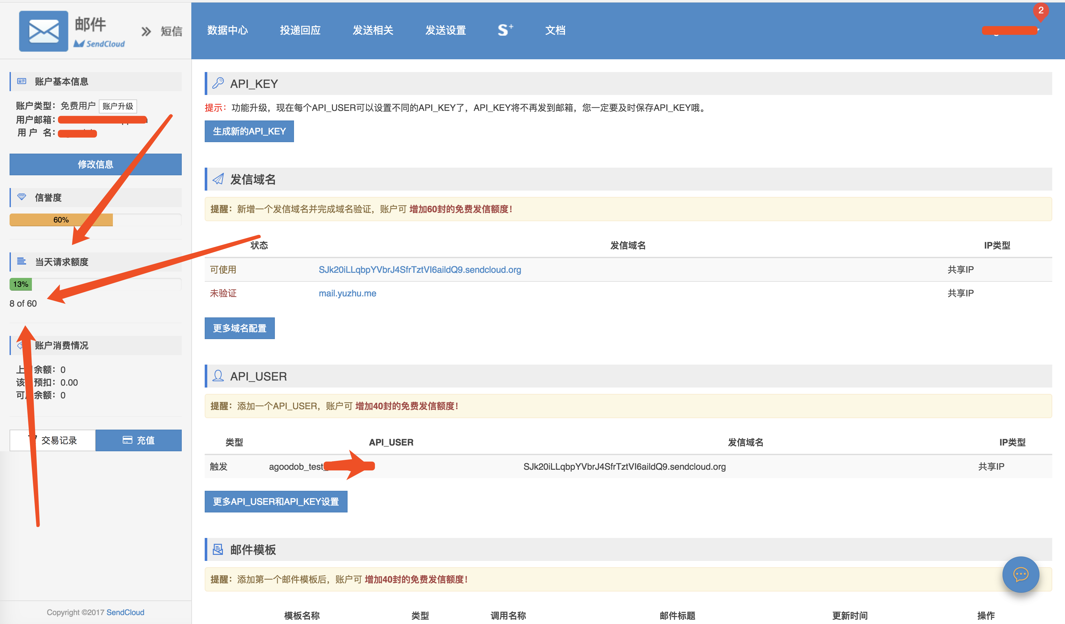Open the 数据中心 menu
Viewport: 1065px width, 624px height.
(x=227, y=30)
